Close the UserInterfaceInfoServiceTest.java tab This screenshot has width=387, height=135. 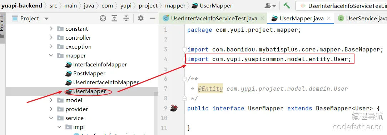click(262, 18)
